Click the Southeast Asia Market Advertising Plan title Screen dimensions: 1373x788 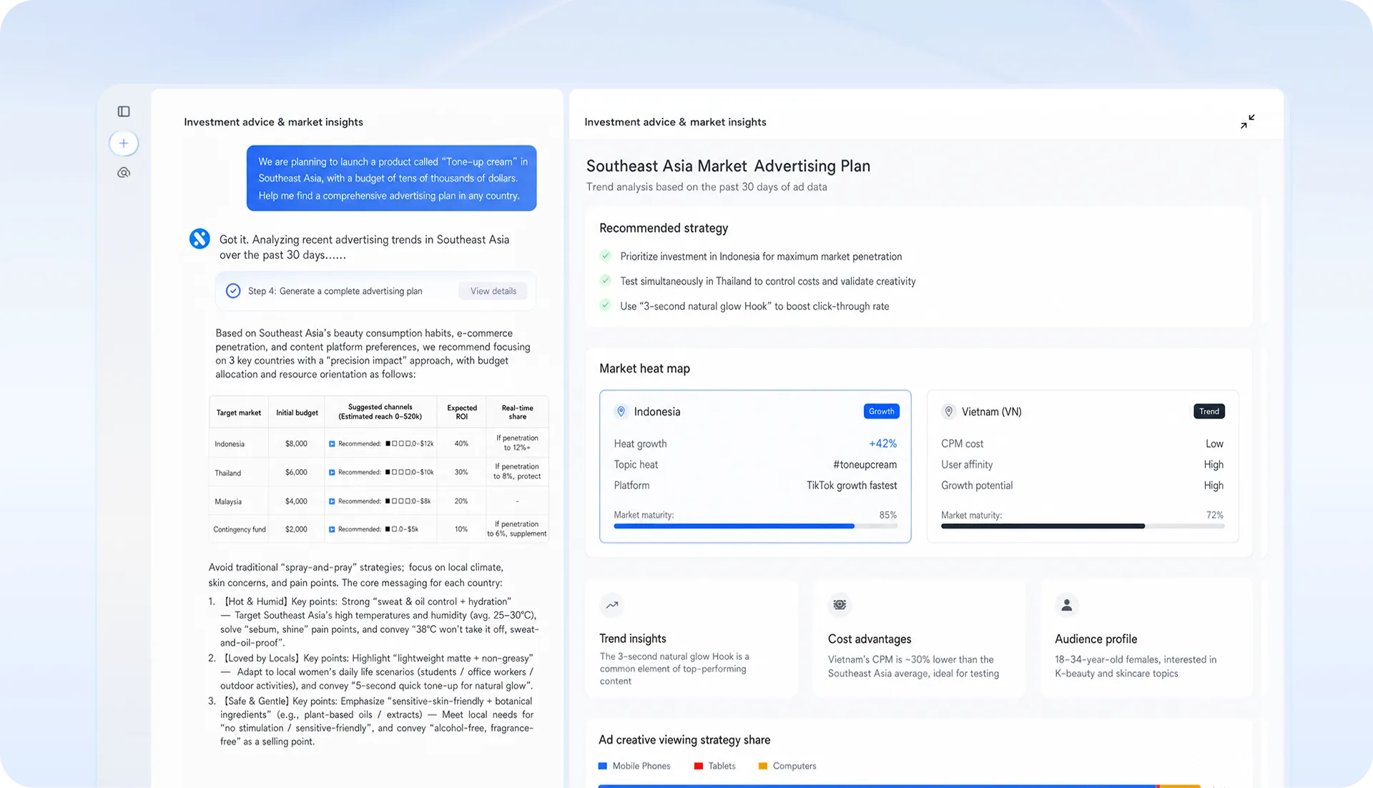[x=728, y=166]
